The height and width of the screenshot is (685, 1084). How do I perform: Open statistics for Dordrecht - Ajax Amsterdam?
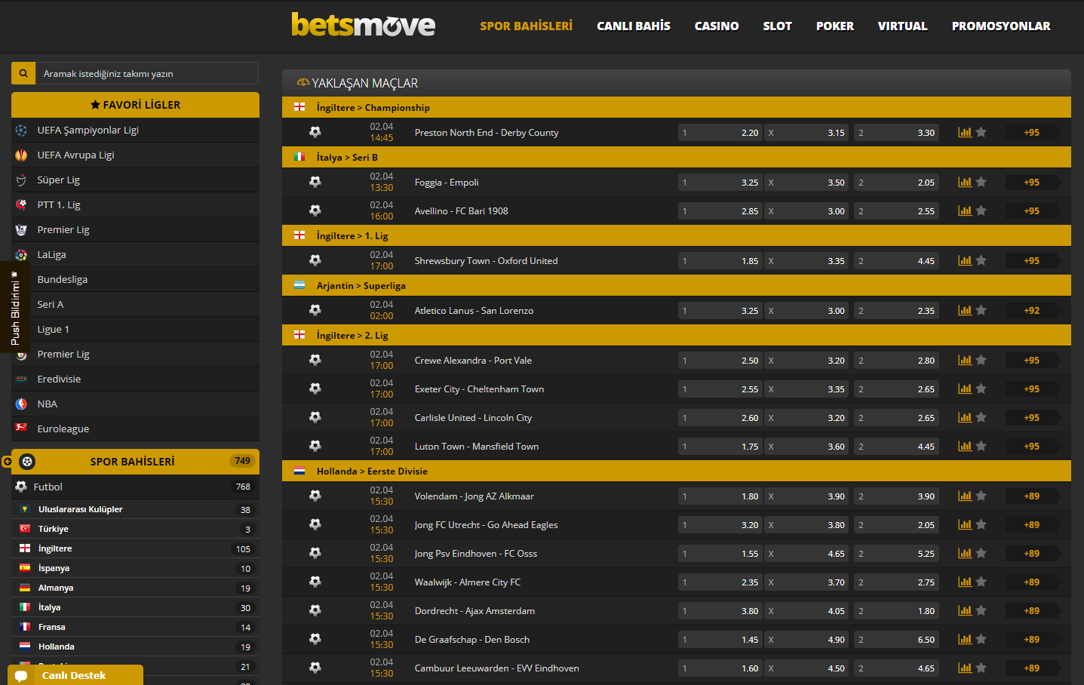(965, 610)
